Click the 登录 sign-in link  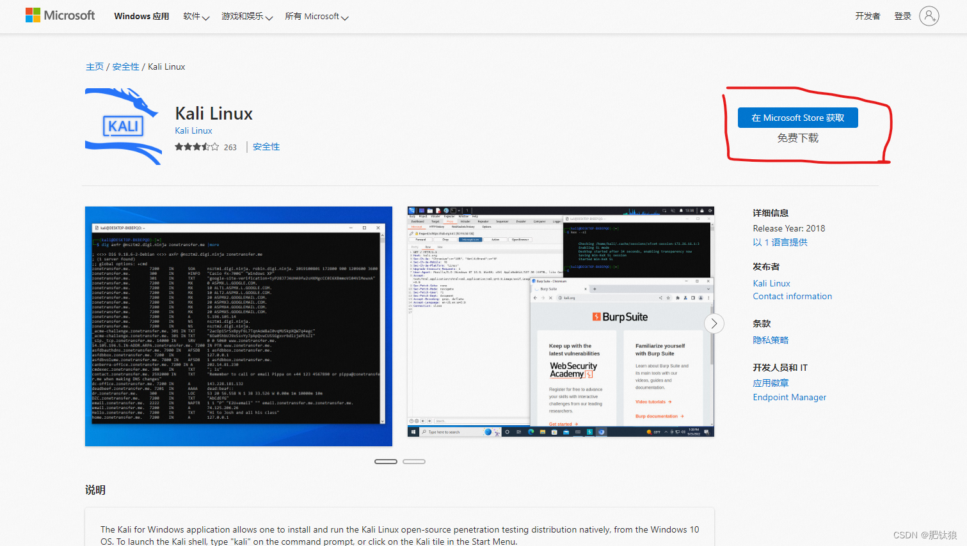click(x=902, y=16)
